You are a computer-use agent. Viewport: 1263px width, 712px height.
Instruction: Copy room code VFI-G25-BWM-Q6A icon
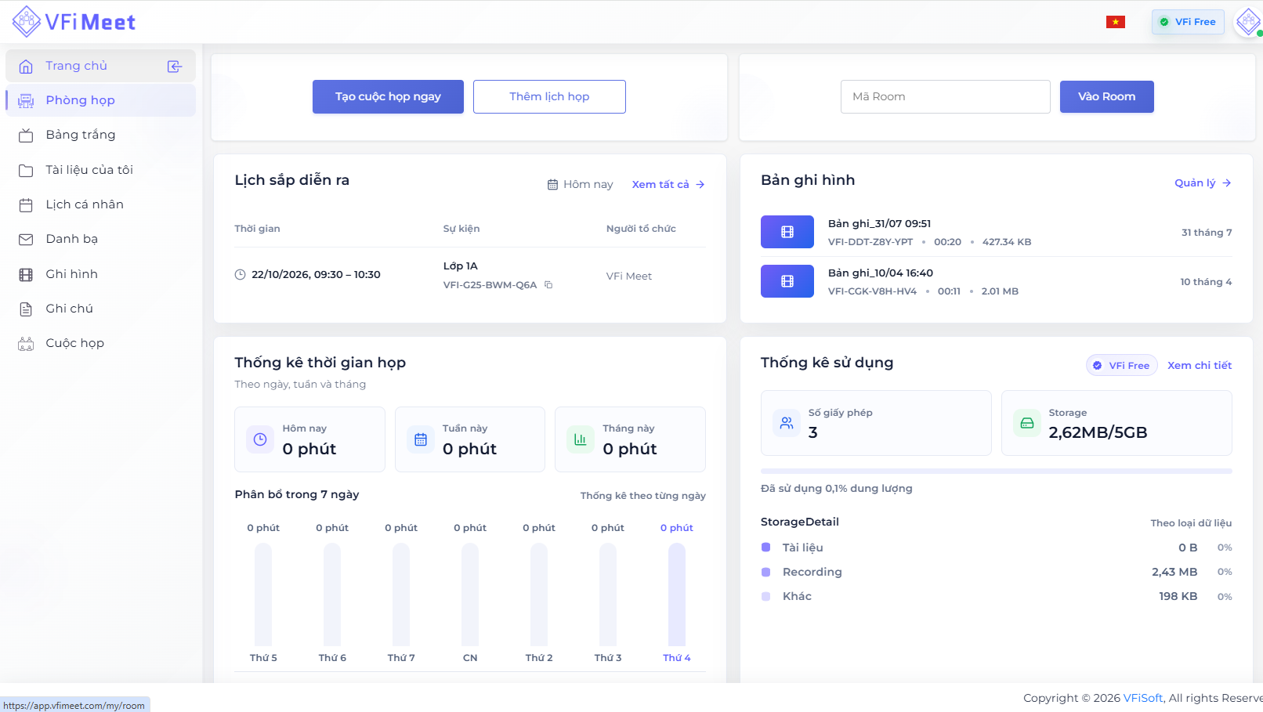[548, 285]
